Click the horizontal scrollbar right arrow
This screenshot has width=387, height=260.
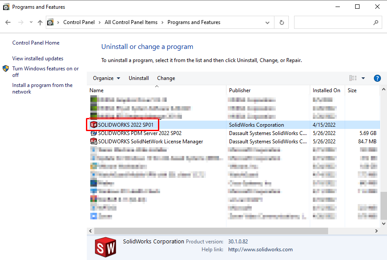pyautogui.click(x=377, y=231)
